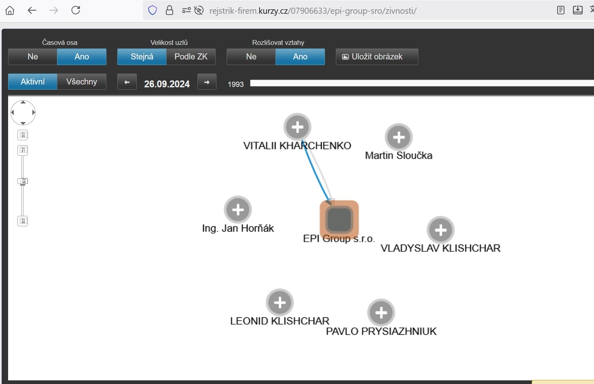Pan the graph down with the bottom arrow

pyautogui.click(x=23, y=123)
